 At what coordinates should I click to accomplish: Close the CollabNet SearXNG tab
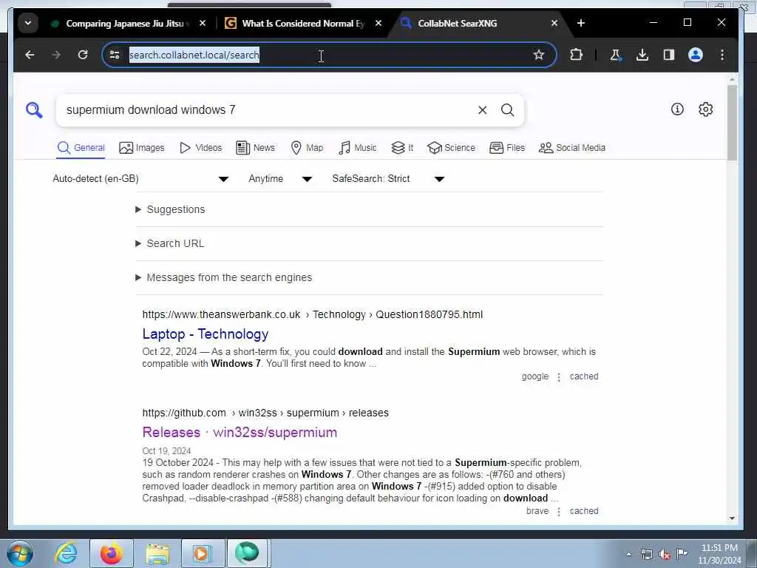pos(554,23)
